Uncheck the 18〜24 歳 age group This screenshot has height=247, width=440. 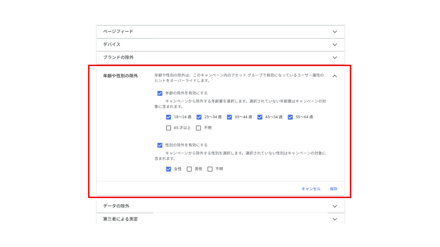[x=168, y=117]
